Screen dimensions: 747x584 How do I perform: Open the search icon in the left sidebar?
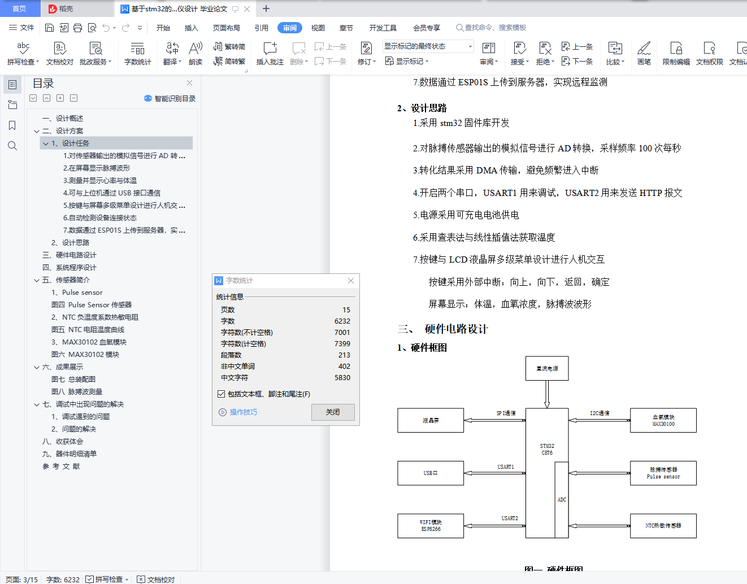point(12,146)
